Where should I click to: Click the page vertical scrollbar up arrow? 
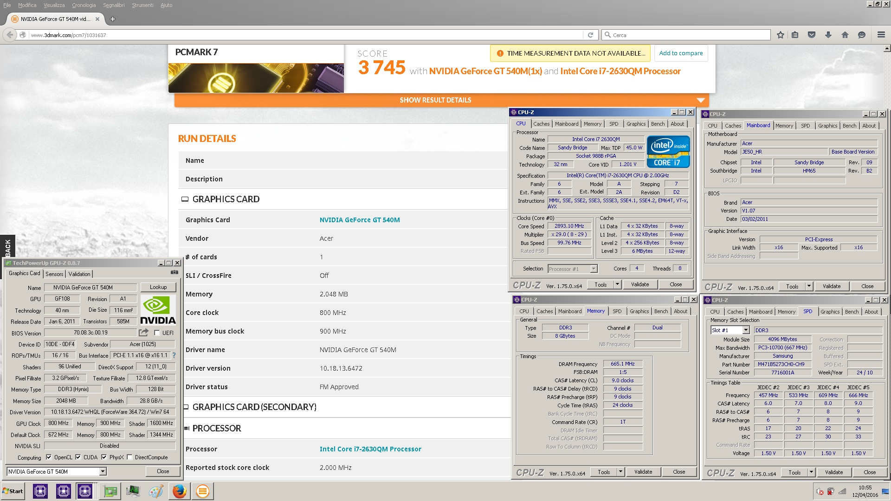pyautogui.click(x=887, y=48)
